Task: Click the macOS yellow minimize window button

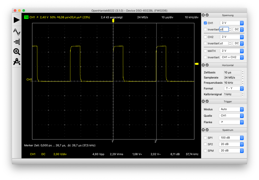Action: click(19, 11)
